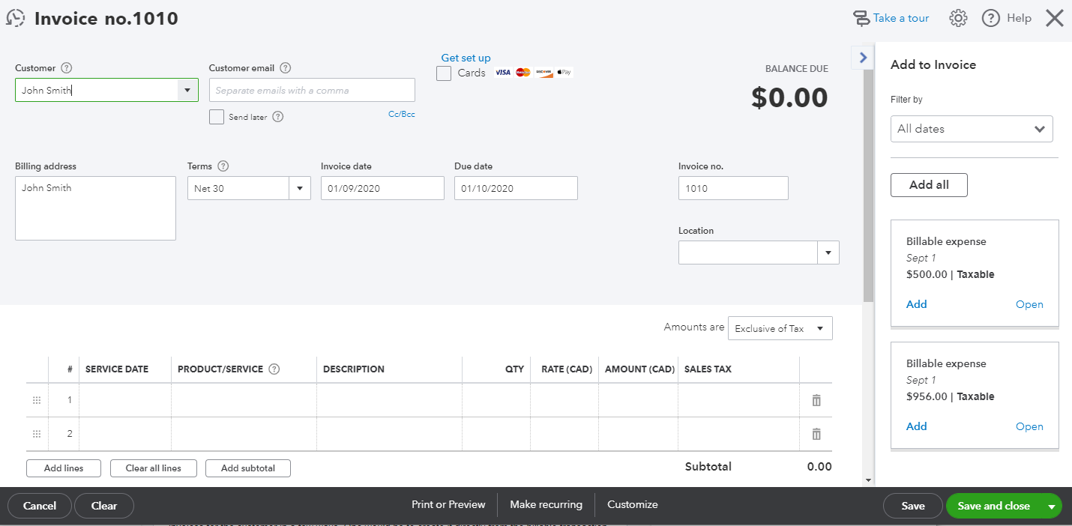The image size is (1072, 526).
Task: Click the Help text link
Action: (1019, 18)
